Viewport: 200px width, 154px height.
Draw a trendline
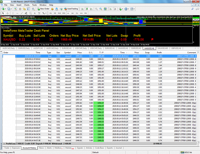[x=22, y=13]
